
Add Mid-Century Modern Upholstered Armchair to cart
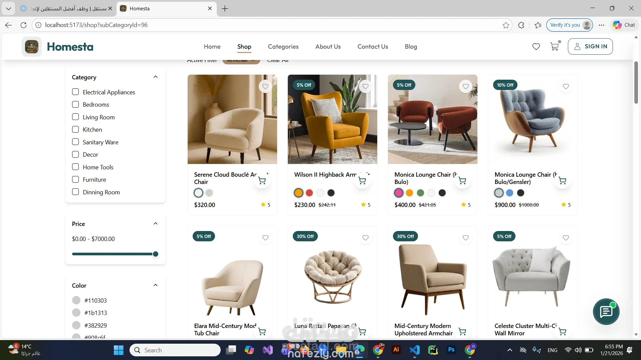click(x=462, y=332)
